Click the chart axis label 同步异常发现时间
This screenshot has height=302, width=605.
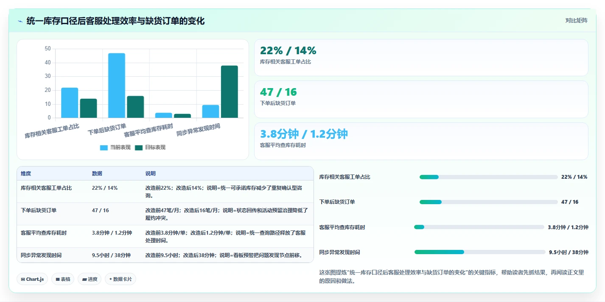tap(199, 130)
